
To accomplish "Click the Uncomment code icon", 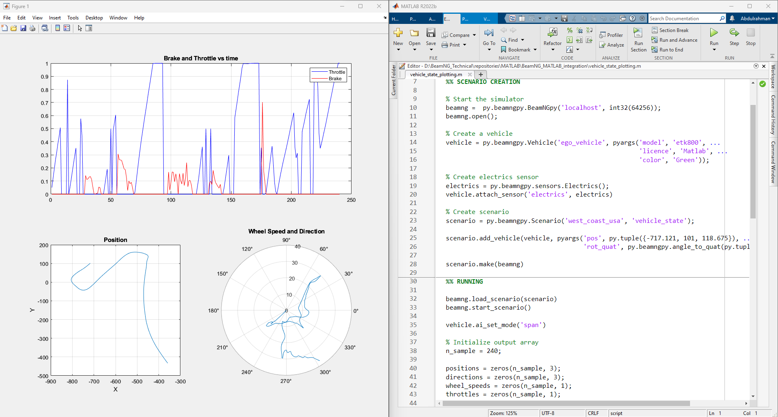I will [x=579, y=30].
